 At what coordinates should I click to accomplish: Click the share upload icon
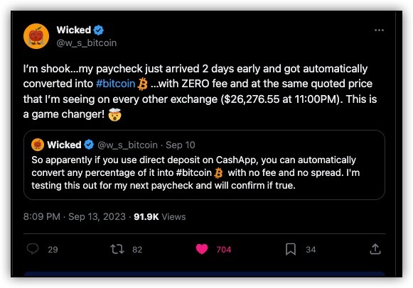375,249
